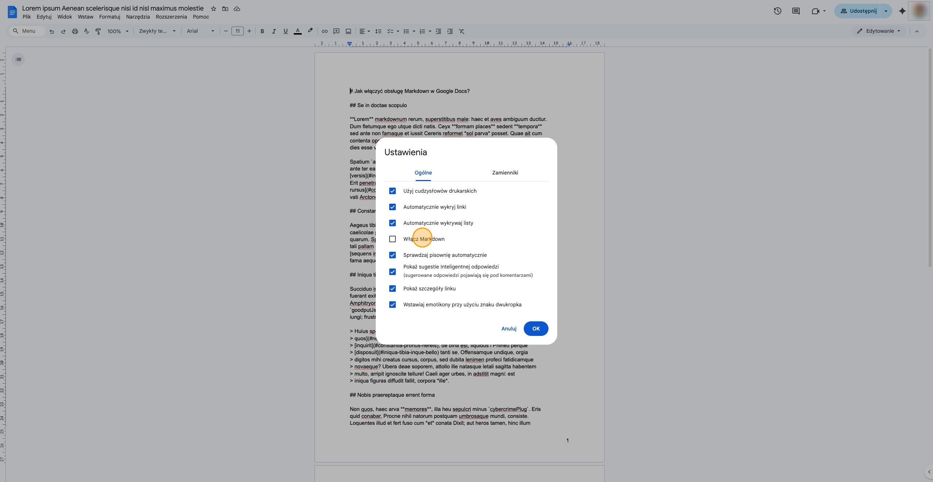Screen dimensions: 933x482
Task: Click the paint format roller icon
Action: (x=98, y=31)
